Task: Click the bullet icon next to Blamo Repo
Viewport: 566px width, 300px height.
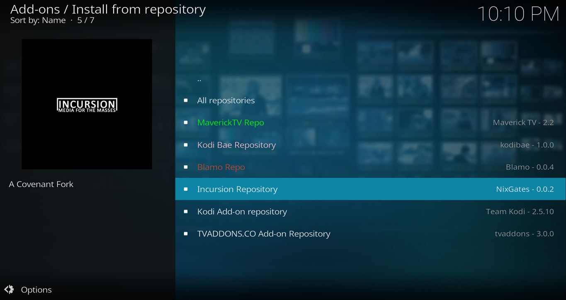Action: (x=185, y=167)
